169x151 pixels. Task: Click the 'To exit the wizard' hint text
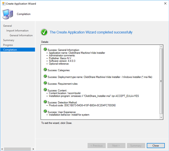point(57,123)
